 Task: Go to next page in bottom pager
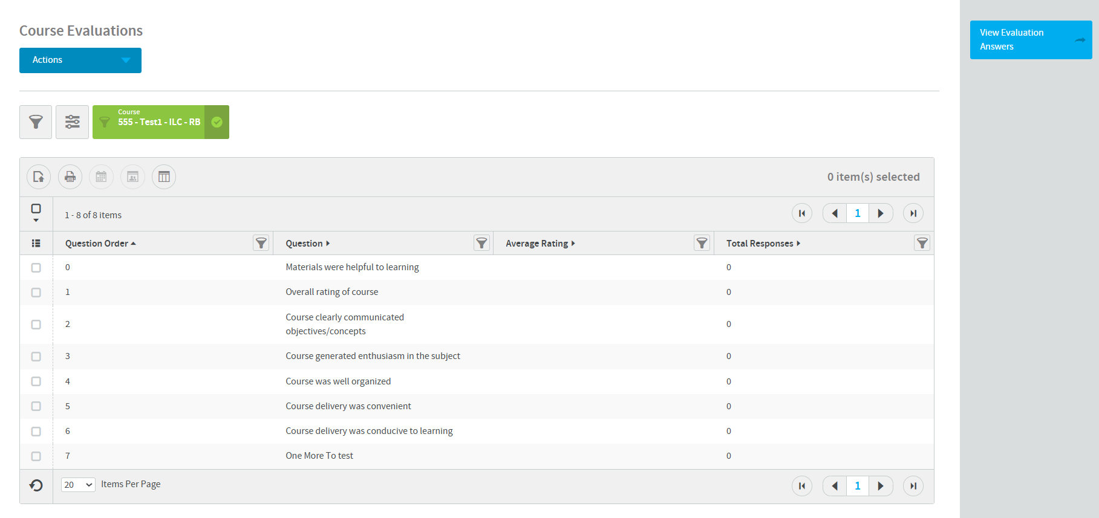(881, 486)
